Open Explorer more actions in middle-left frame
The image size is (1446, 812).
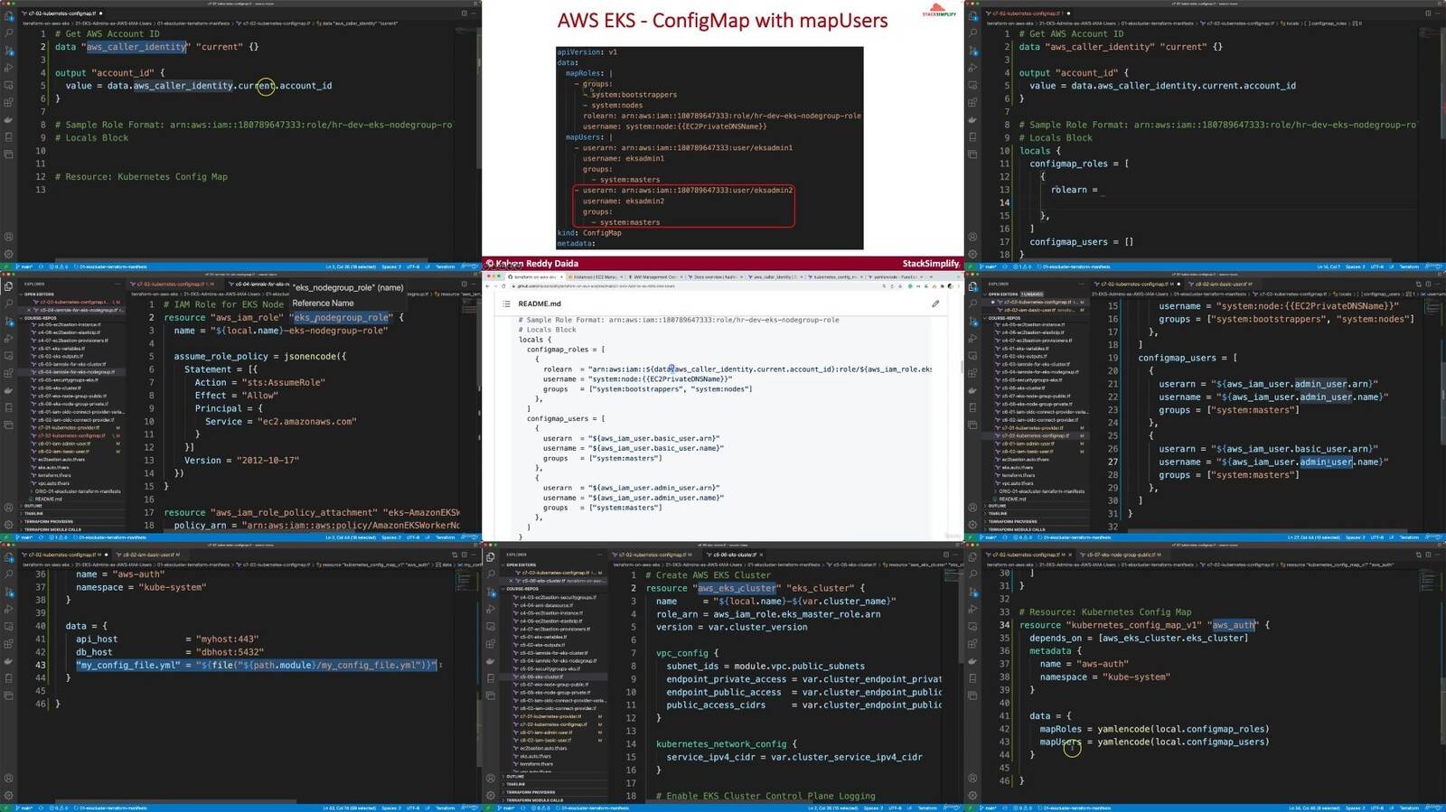117,284
